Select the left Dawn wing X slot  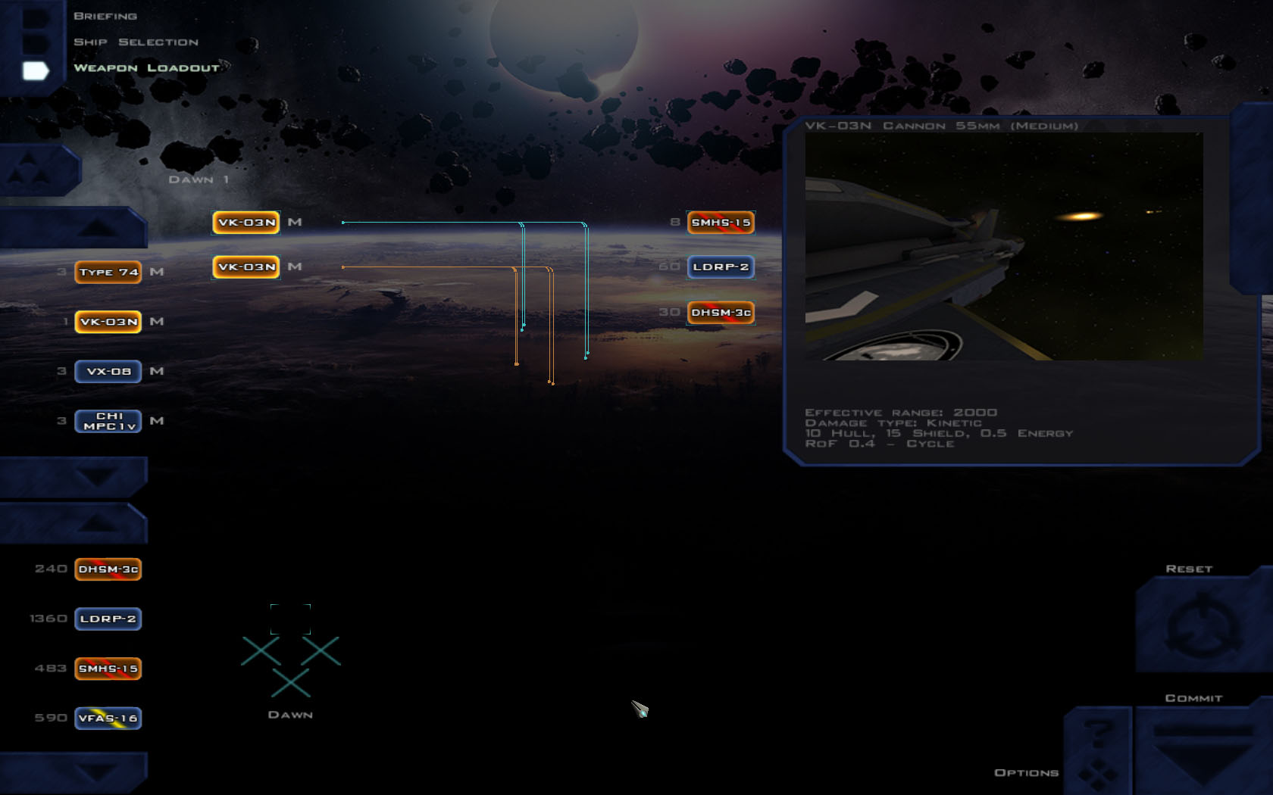pyautogui.click(x=261, y=651)
